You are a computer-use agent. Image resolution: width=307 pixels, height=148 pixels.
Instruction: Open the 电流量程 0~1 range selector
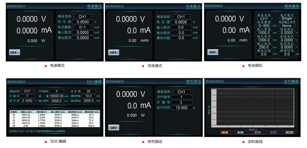pos(83,27)
